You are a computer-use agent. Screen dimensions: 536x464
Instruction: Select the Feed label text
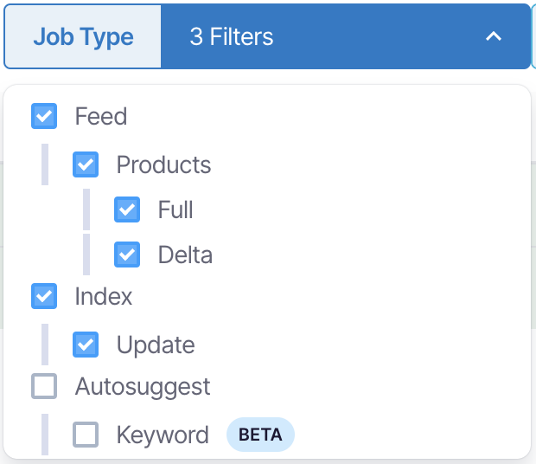(x=101, y=116)
